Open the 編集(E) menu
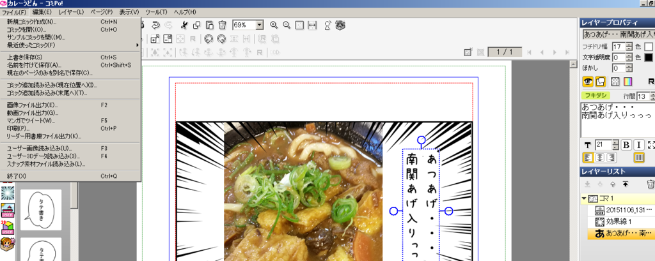655x261 pixels. point(42,12)
